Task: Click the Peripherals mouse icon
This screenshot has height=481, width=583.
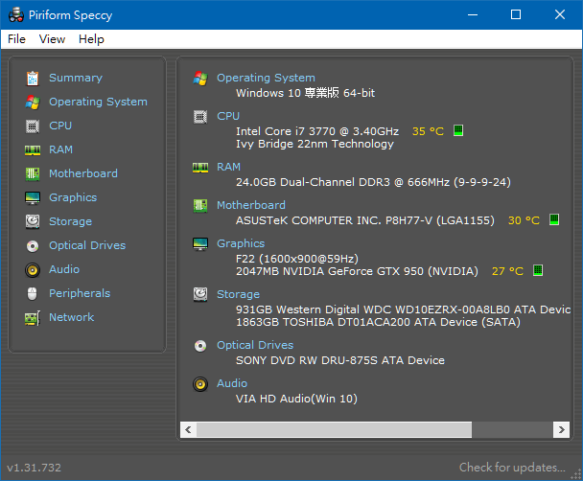Action: (33, 293)
